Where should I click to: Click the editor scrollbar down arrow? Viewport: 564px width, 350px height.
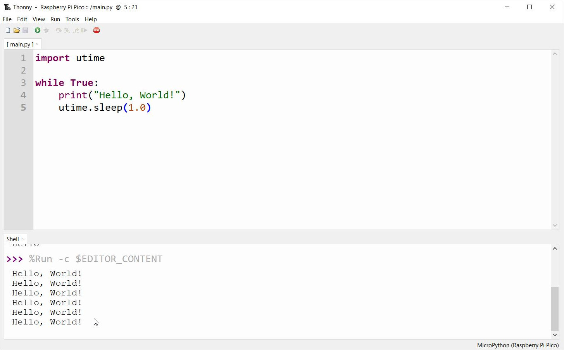pos(555,225)
